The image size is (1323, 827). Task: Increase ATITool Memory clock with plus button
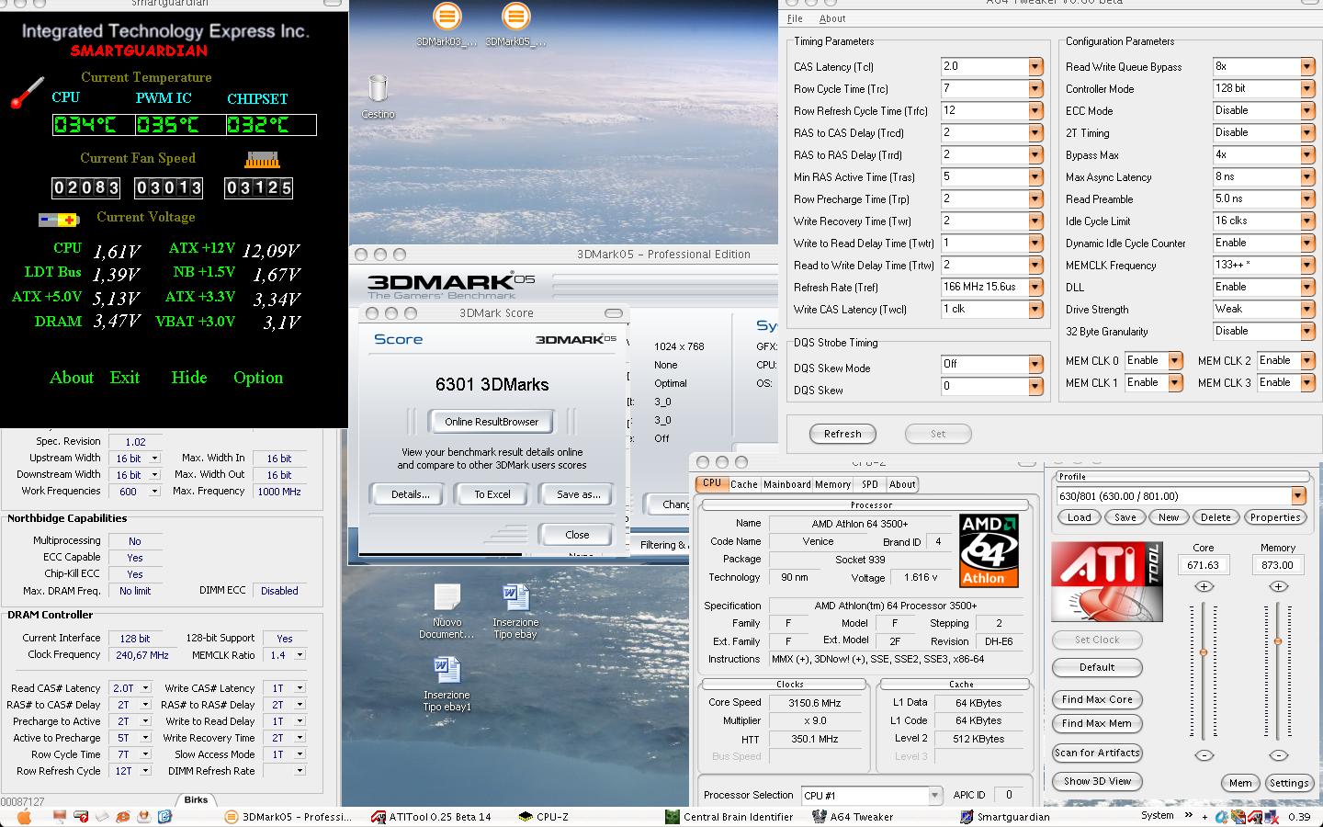[1278, 586]
